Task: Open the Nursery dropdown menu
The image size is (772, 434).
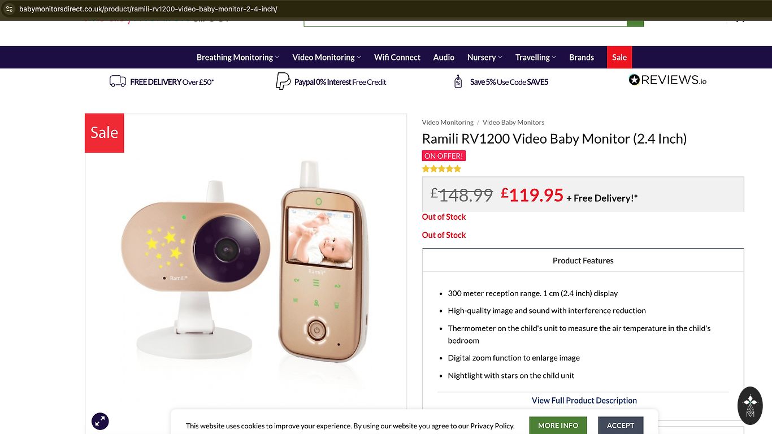Action: pyautogui.click(x=484, y=57)
